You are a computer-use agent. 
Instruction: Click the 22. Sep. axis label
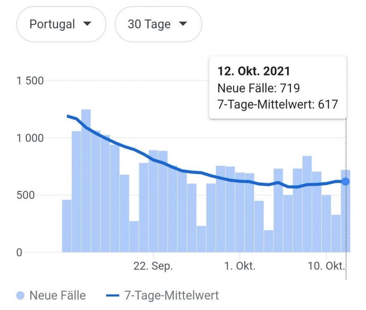153,266
